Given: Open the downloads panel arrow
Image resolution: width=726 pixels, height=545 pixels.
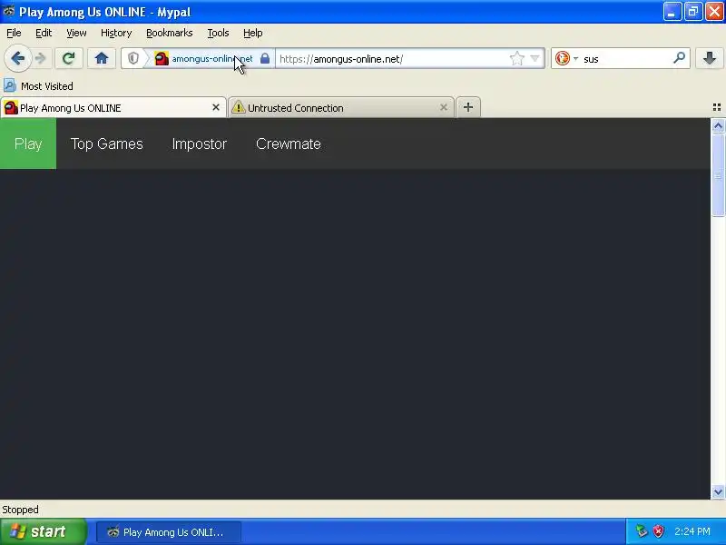Looking at the screenshot, I should [x=710, y=58].
